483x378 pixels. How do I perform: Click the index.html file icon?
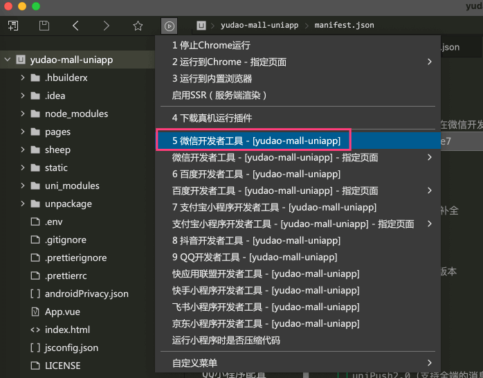(x=35, y=330)
